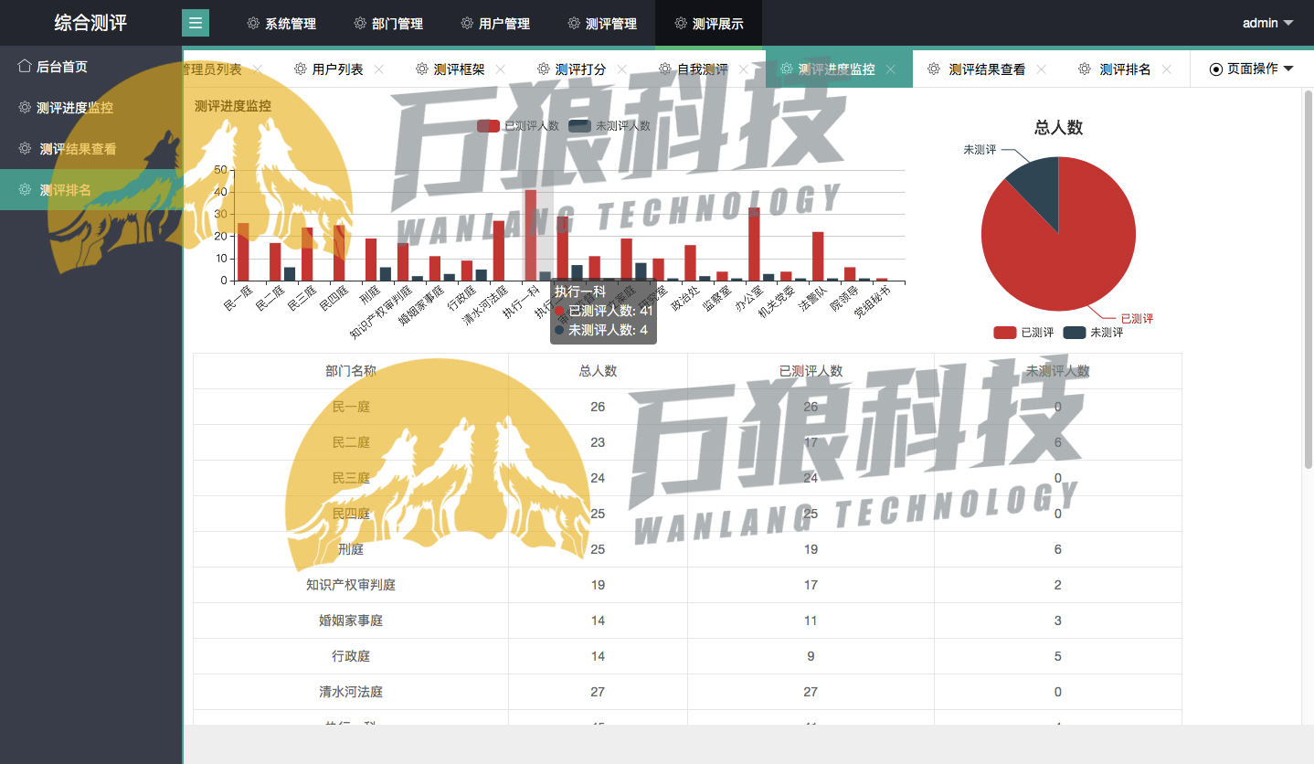Close the 测评框架 tab
1314x764 pixels.
pyautogui.click(x=501, y=69)
